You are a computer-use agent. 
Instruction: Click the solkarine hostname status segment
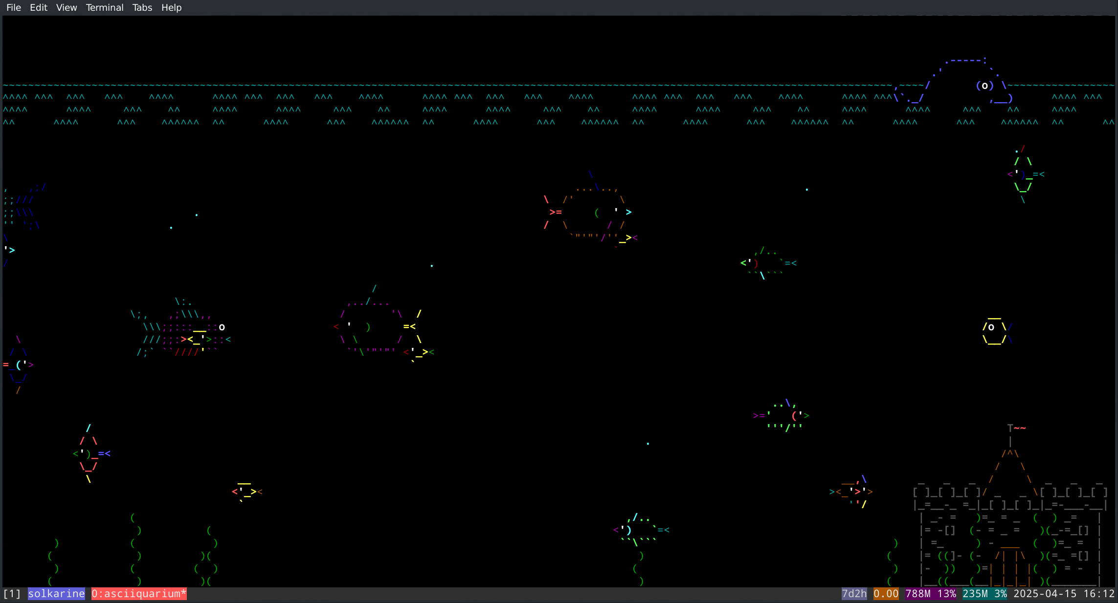pos(56,594)
